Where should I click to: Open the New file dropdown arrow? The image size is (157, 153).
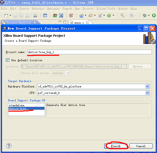click(x=10, y=15)
